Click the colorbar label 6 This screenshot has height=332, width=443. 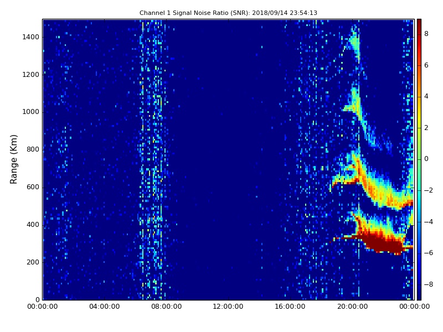(x=426, y=65)
